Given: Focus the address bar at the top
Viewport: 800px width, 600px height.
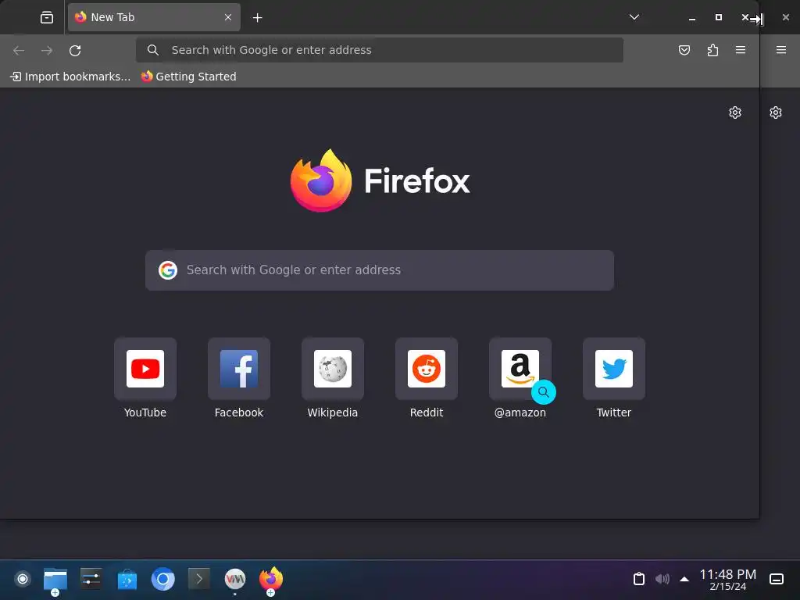Looking at the screenshot, I should coord(379,50).
